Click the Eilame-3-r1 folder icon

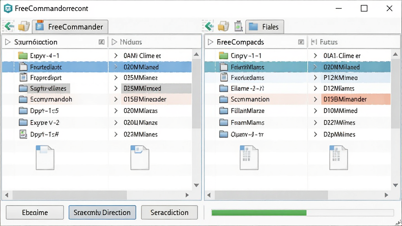[x=223, y=88]
